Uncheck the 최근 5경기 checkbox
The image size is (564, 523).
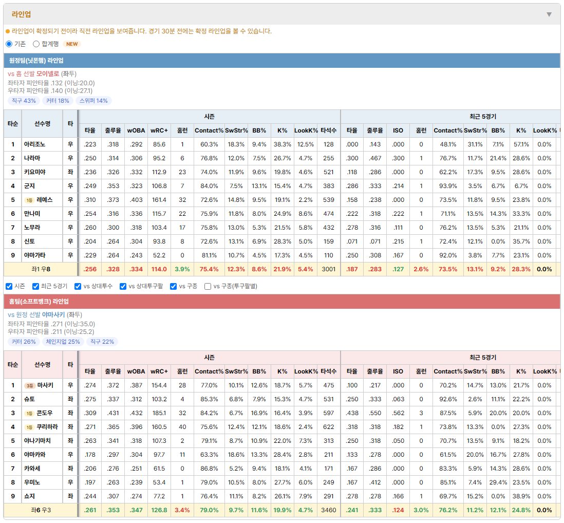(x=35, y=286)
